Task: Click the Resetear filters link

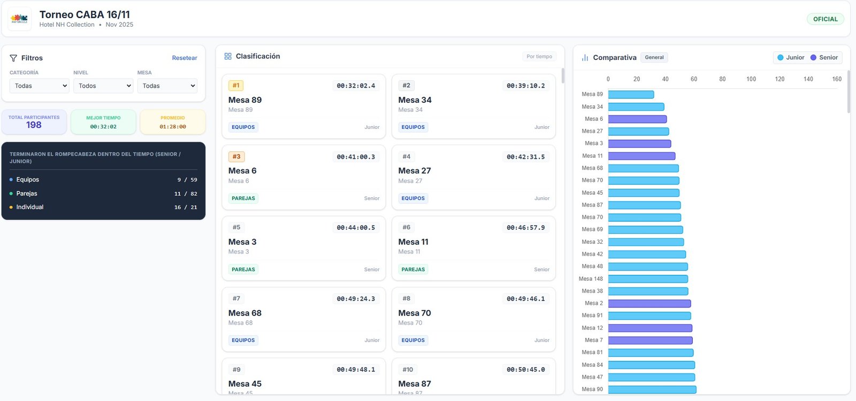Action: pos(184,58)
